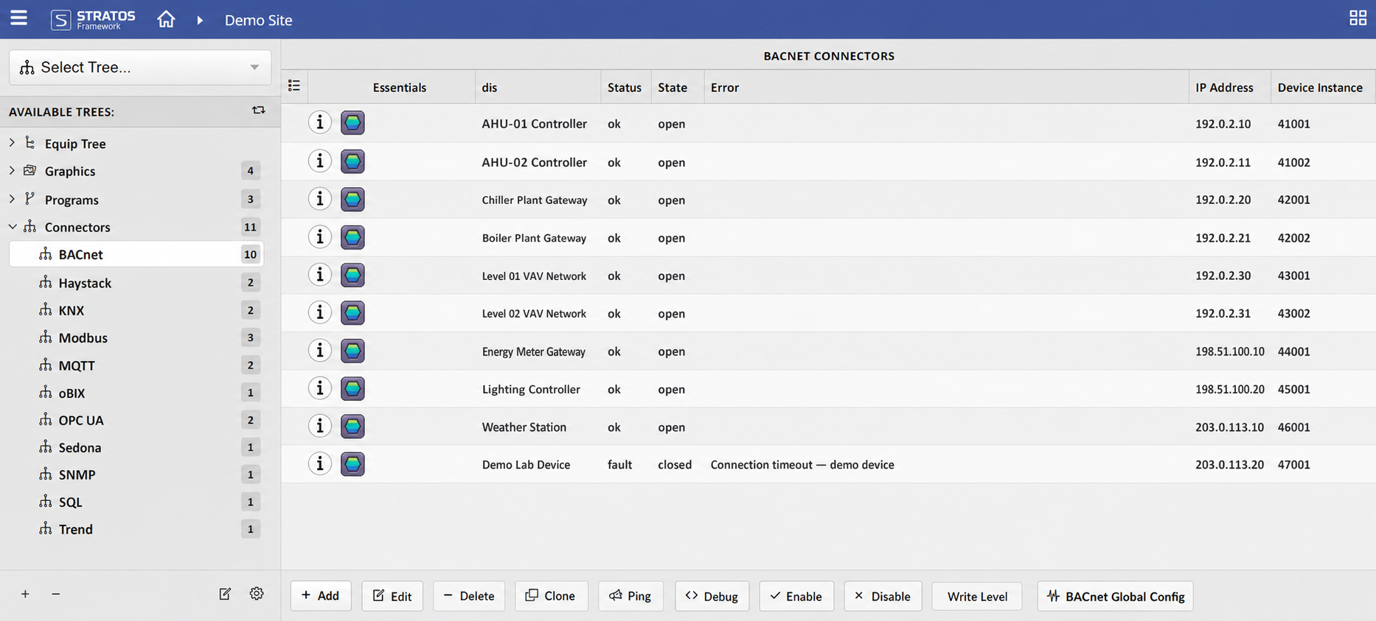
Task: Open info icon for Level 01 VAV Network
Action: 319,275
